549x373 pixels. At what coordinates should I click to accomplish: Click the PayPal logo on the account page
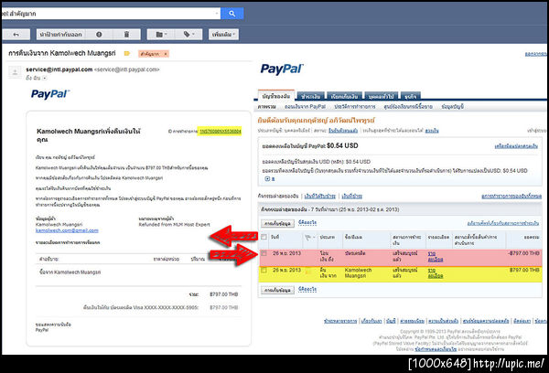pos(281,69)
